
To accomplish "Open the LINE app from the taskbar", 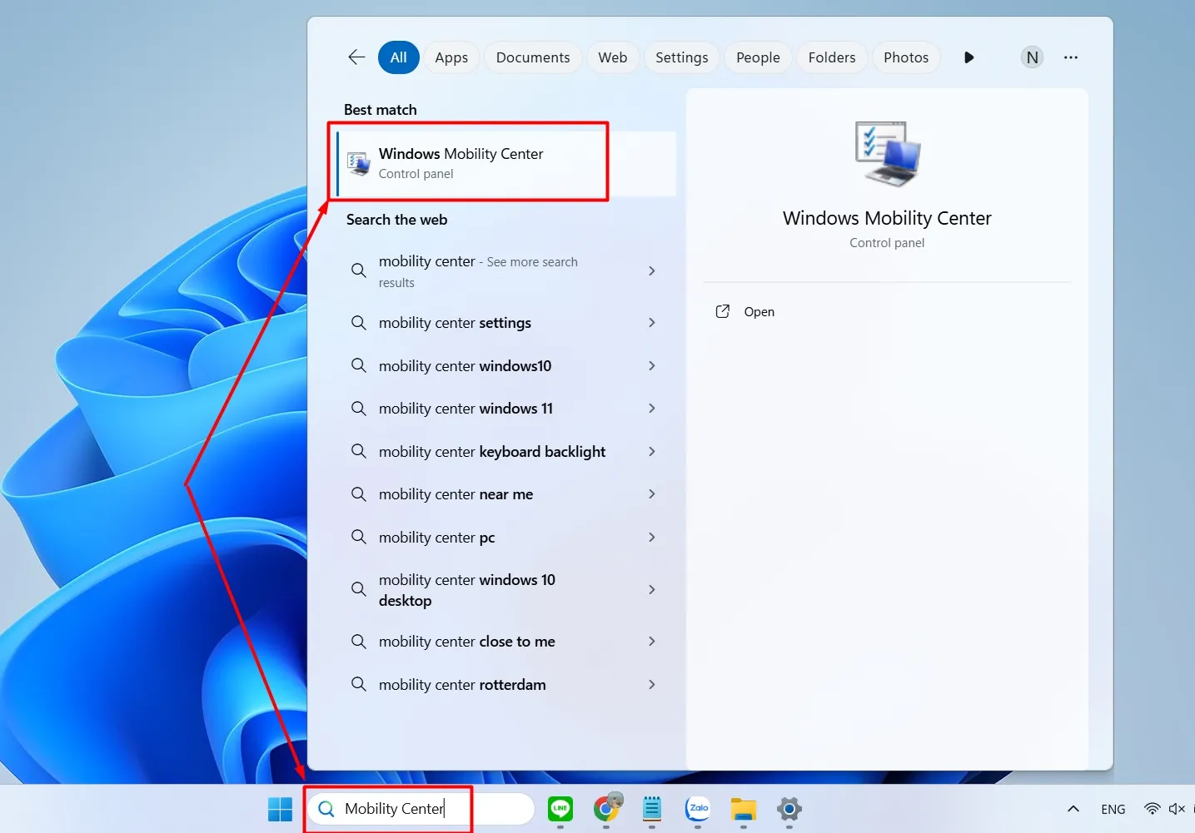I will coord(560,809).
